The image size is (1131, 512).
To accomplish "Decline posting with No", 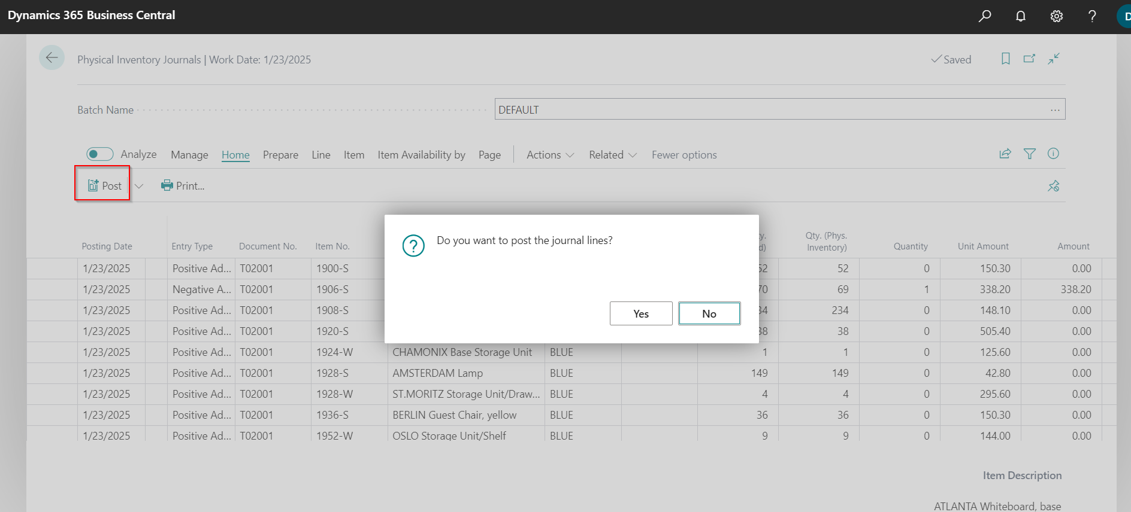I will tap(709, 313).
